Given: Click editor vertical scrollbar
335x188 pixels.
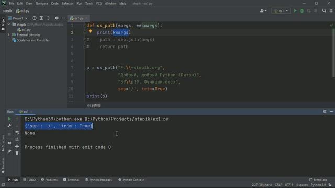Looking at the screenshot, I should click(x=333, y=53).
